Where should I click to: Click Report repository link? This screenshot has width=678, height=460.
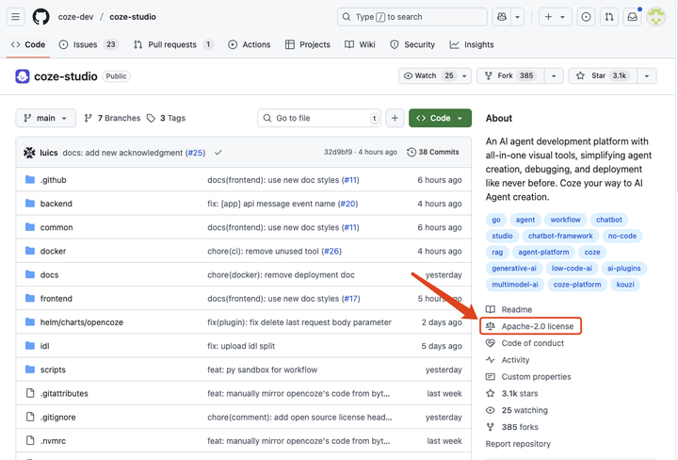point(518,444)
